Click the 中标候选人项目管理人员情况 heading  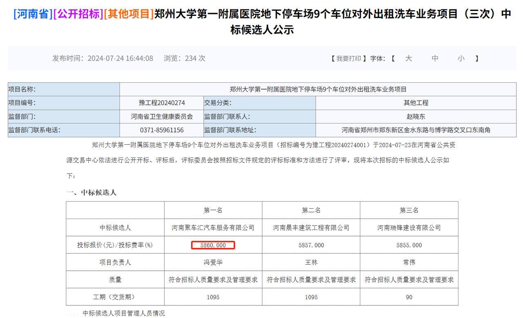click(x=124, y=314)
